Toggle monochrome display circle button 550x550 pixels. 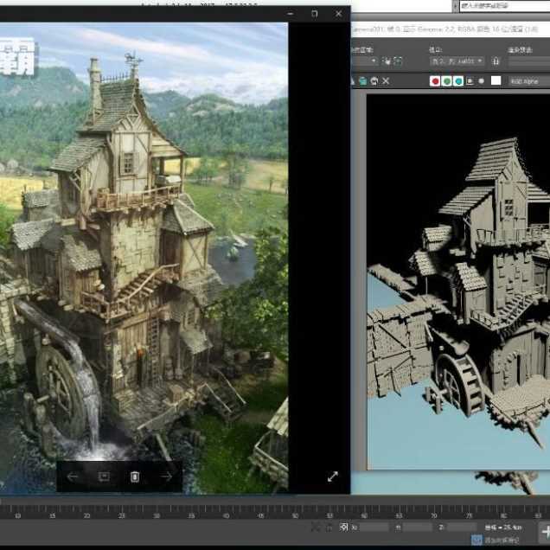(482, 81)
